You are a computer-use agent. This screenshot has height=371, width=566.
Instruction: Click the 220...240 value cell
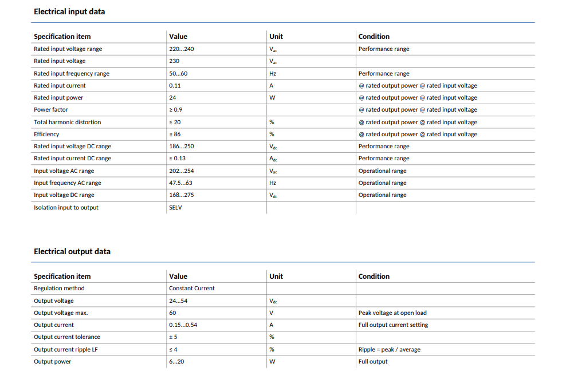181,49
